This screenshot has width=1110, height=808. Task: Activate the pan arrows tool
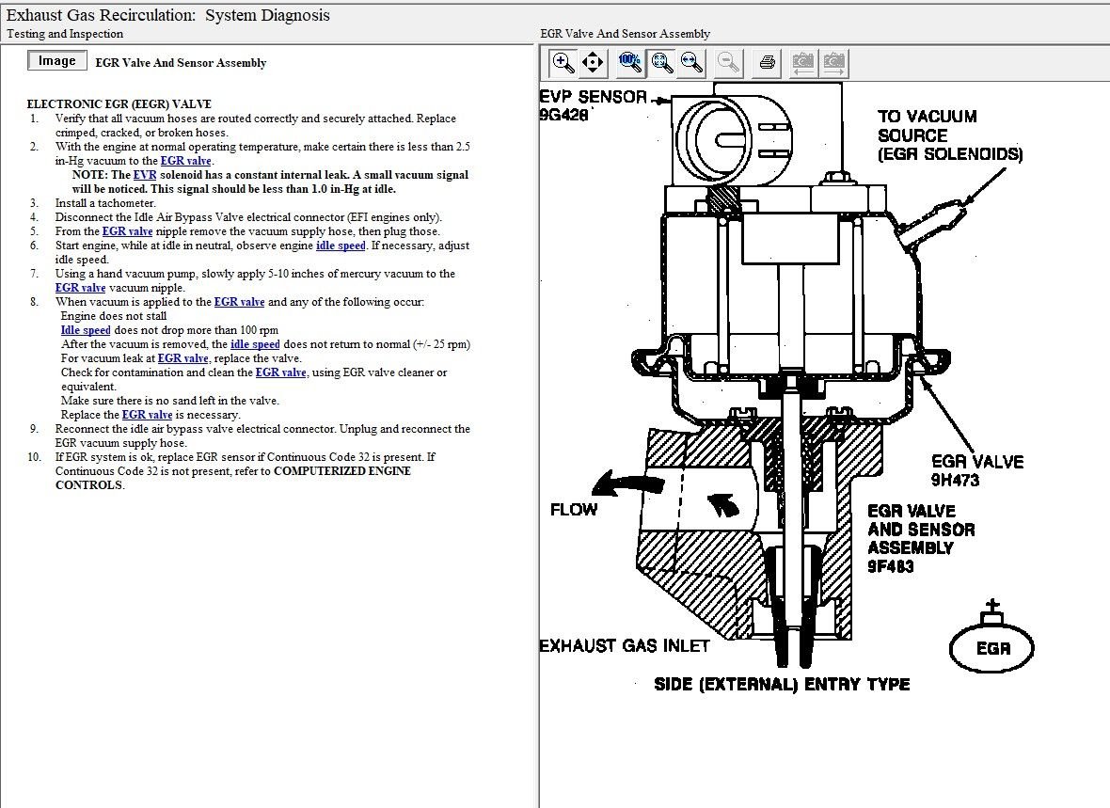pyautogui.click(x=593, y=63)
